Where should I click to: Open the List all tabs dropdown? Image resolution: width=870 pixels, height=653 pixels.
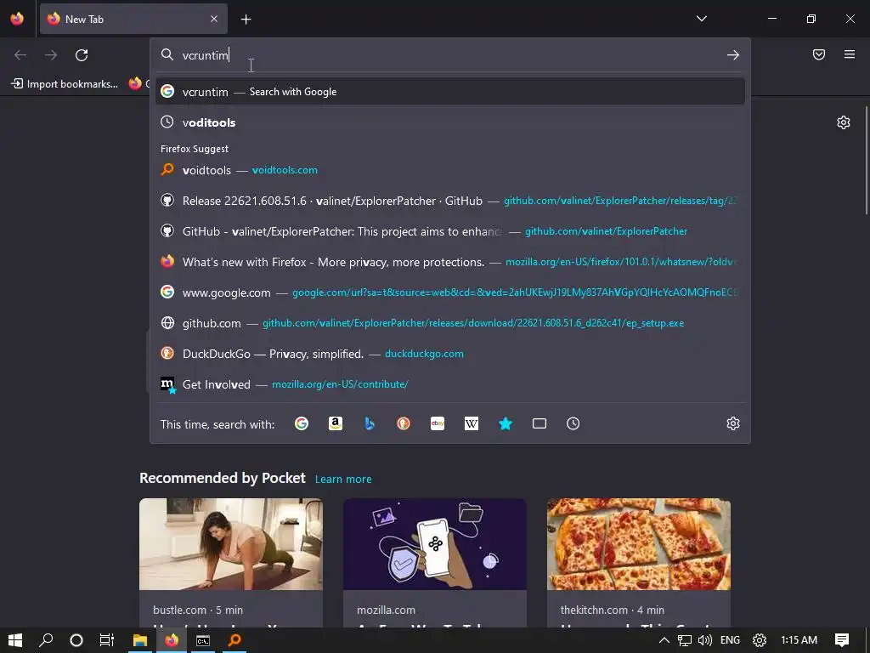(702, 19)
